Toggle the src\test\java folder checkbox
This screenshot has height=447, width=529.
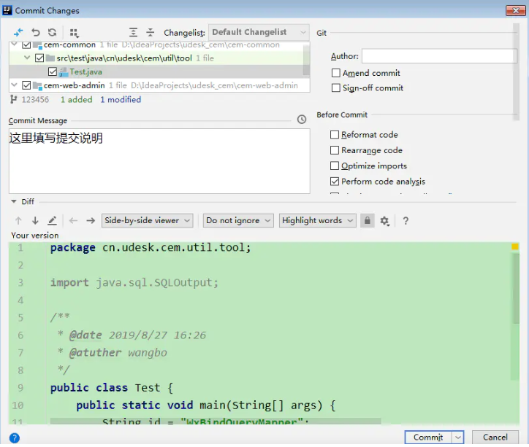[39, 58]
